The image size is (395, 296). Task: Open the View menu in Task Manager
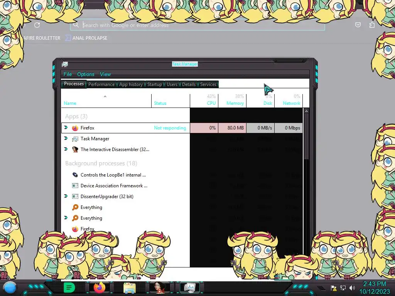coord(105,74)
